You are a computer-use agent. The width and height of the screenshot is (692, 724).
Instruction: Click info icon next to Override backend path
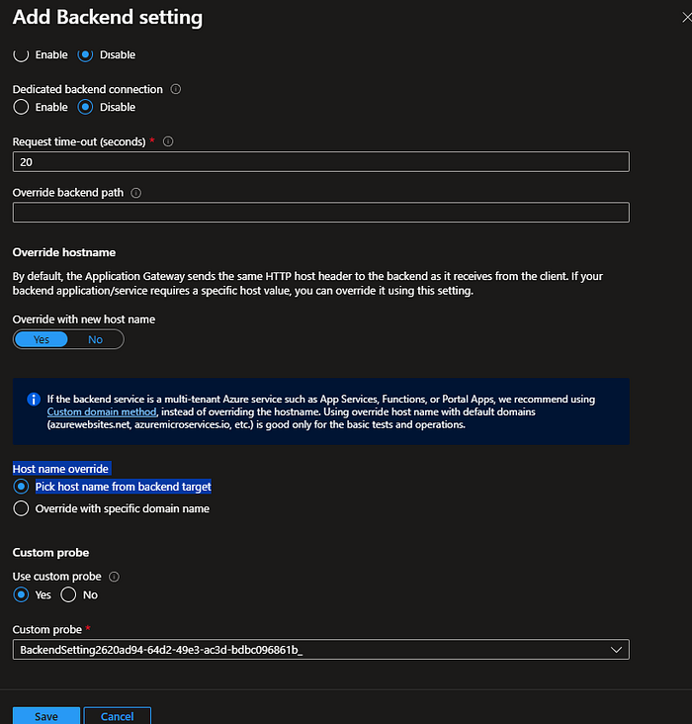[x=135, y=193]
